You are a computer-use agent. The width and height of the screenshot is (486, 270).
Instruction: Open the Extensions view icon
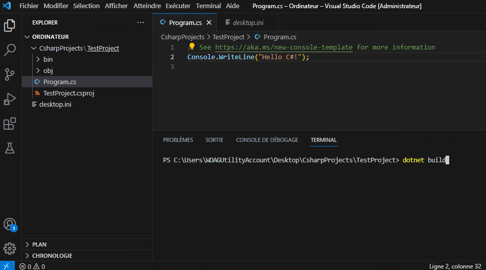pos(10,124)
